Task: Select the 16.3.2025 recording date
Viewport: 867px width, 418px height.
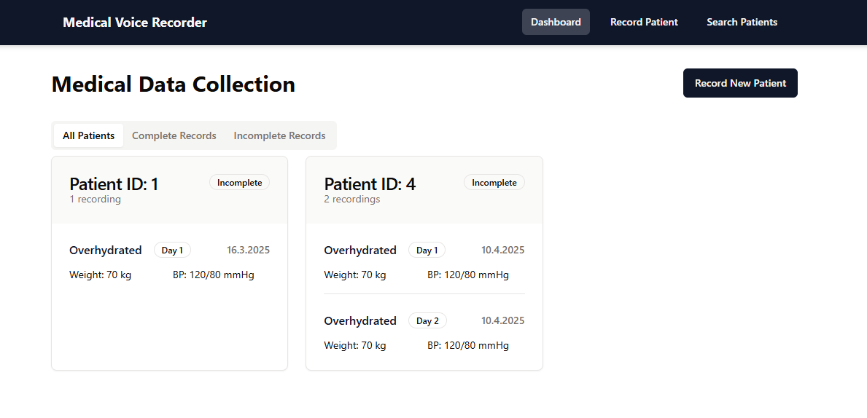Action: click(x=248, y=251)
